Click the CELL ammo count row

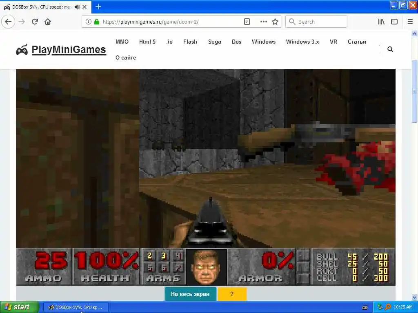(x=352, y=278)
